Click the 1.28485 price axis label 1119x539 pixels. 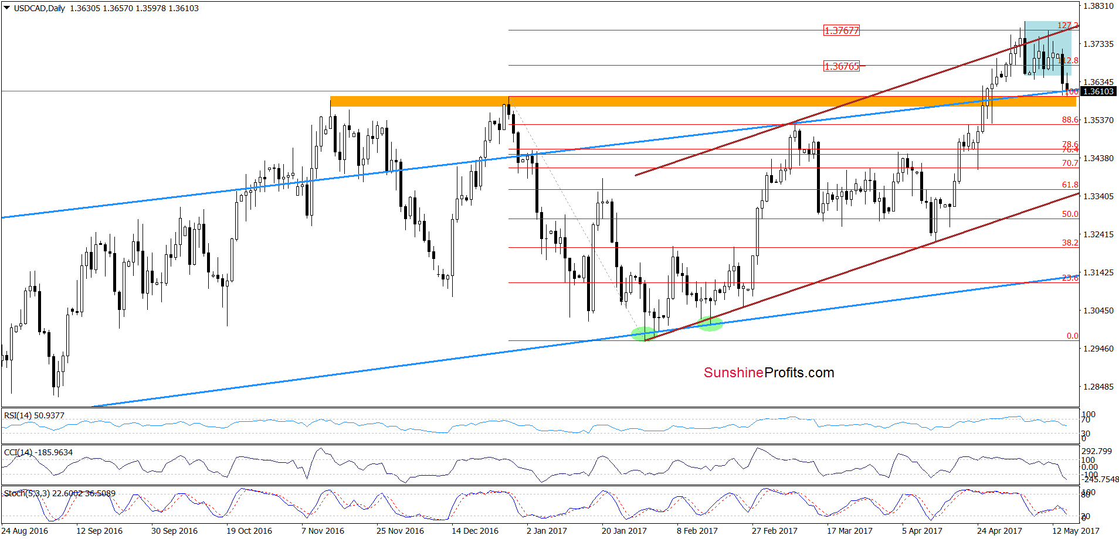click(x=1098, y=387)
